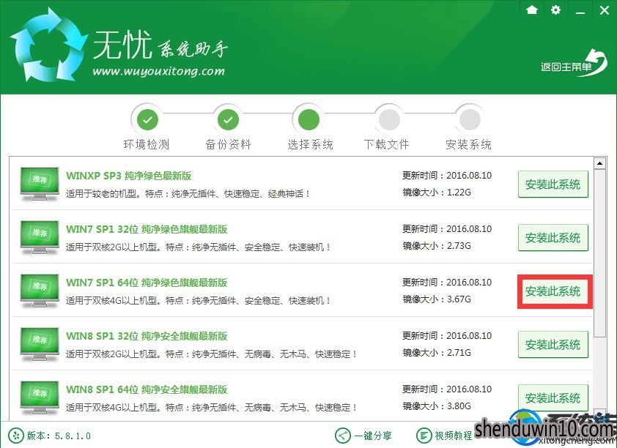Click the 视频教程 video tutorial icon
The width and height of the screenshot is (617, 448).
(x=424, y=436)
